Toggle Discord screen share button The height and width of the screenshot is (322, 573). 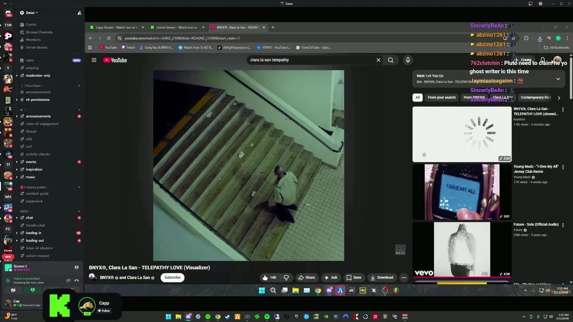[32, 290]
